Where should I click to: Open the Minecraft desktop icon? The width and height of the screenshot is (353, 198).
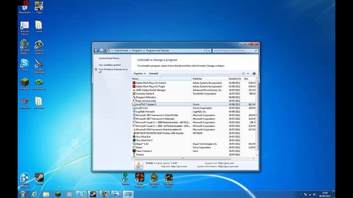pos(24,84)
